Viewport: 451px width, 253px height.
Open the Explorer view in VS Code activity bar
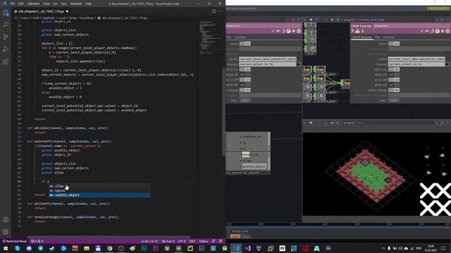pyautogui.click(x=6, y=13)
